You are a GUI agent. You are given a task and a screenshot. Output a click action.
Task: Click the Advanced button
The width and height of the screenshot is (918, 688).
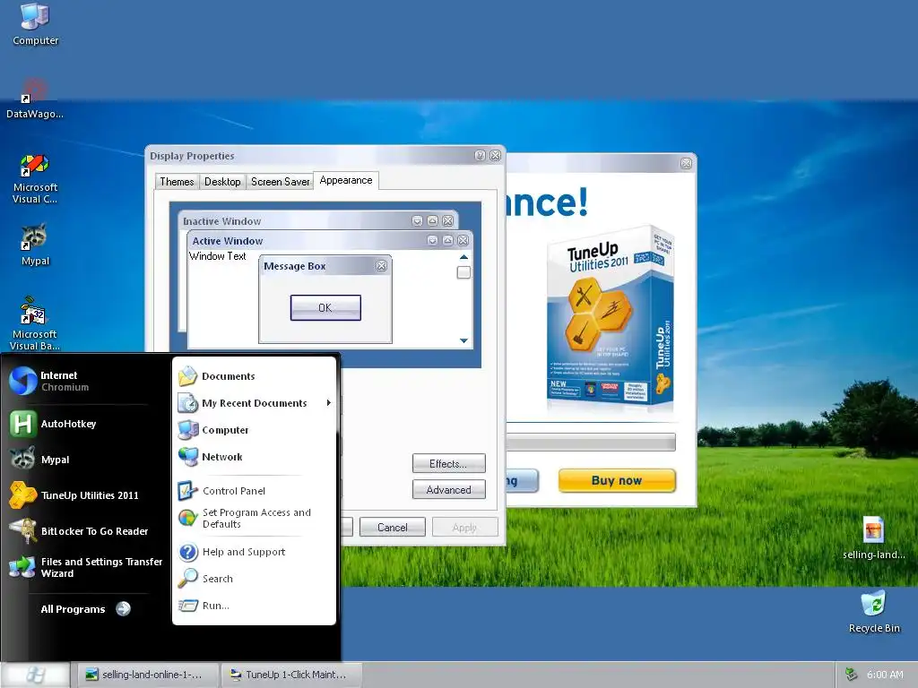pos(448,490)
